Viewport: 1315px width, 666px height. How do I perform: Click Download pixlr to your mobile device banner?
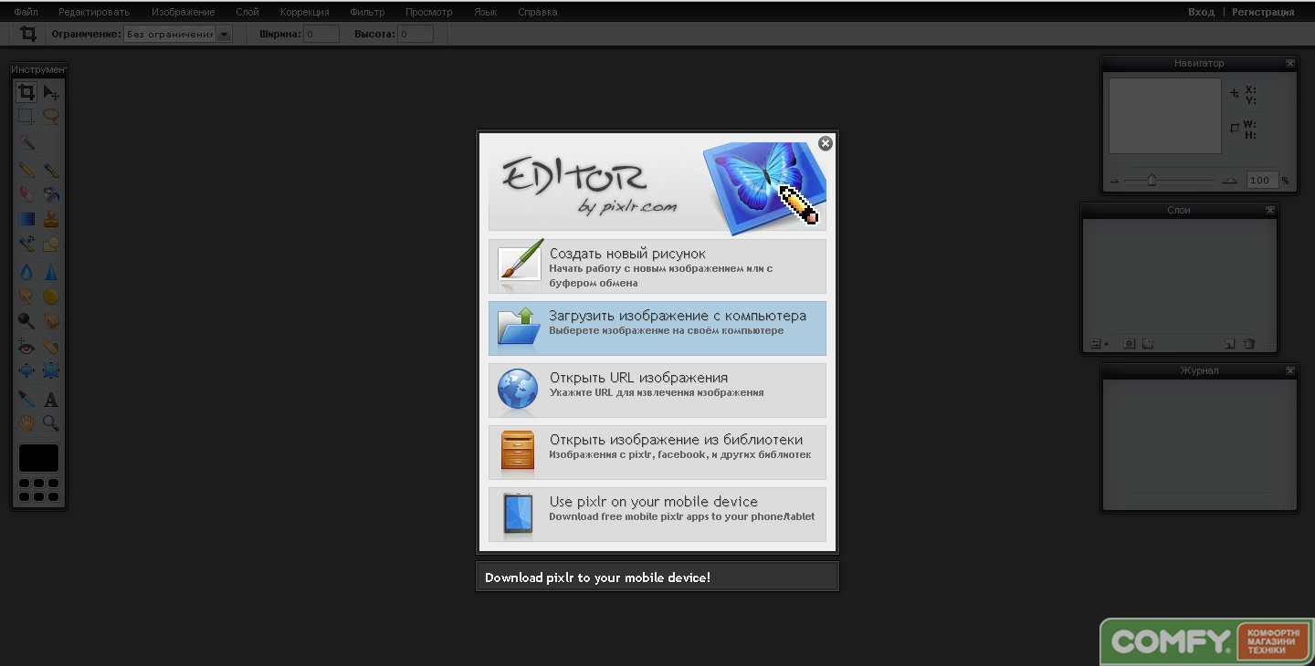coord(657,577)
